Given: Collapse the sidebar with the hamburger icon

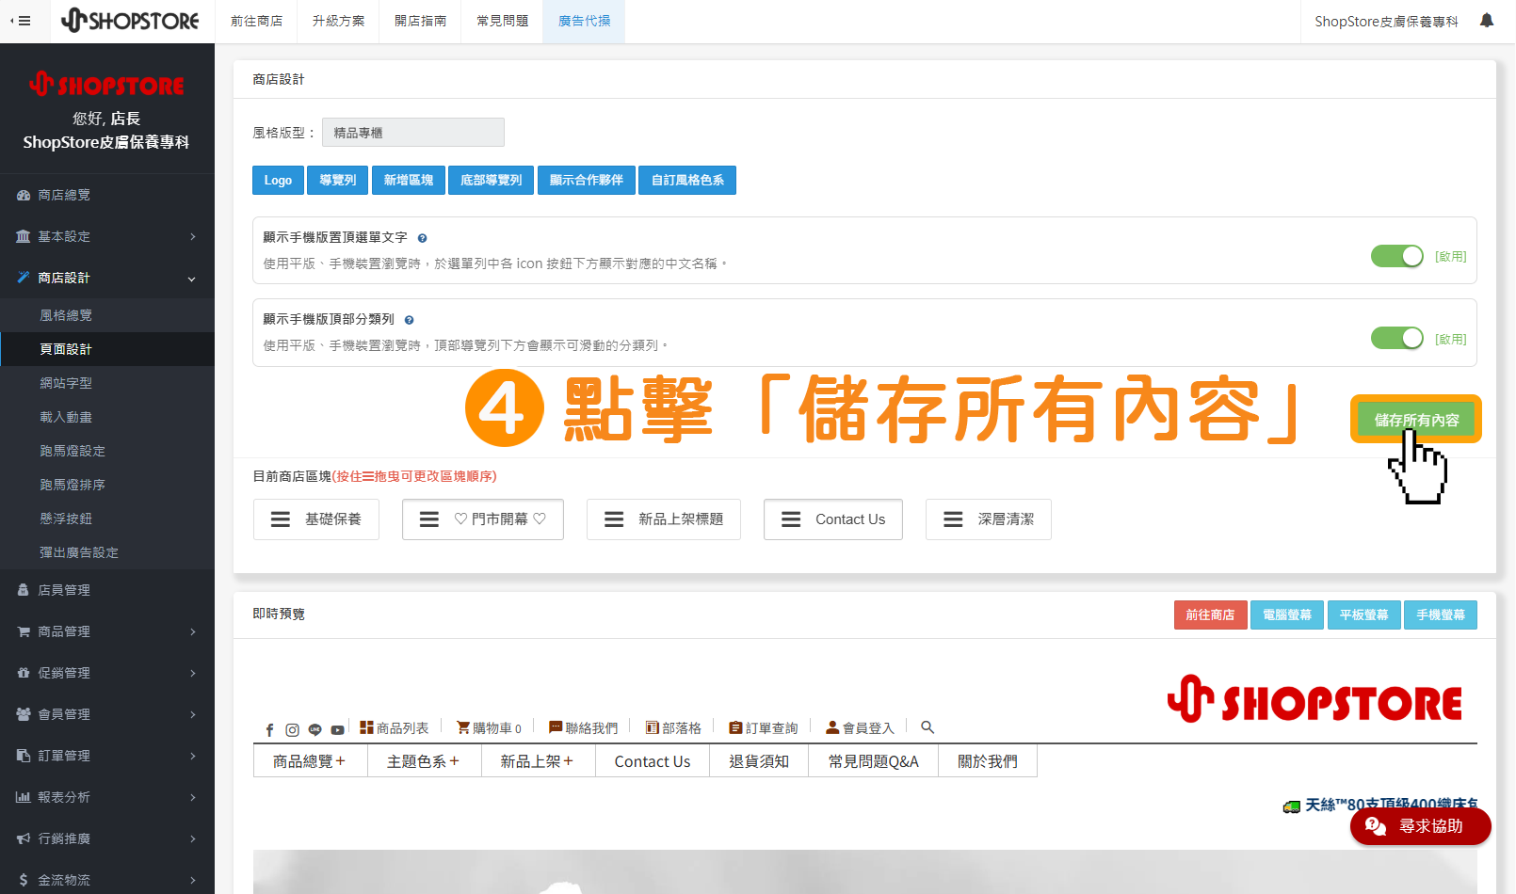Looking at the screenshot, I should pos(21,21).
